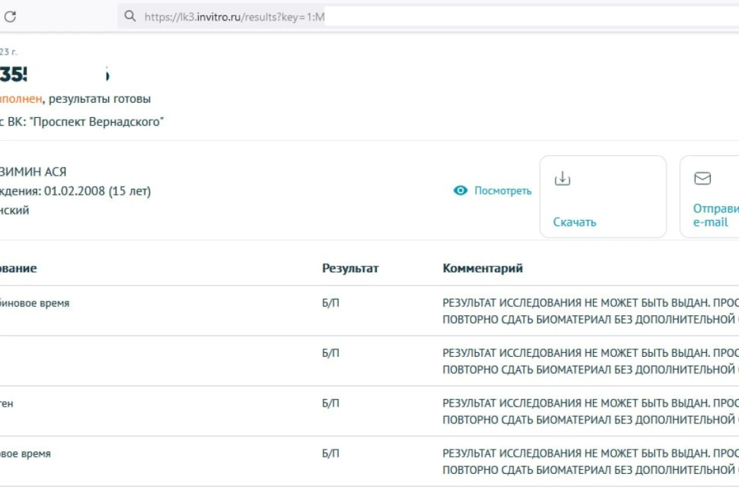
Task: Click the patient name ЗИМИН АСЯ
Action: (33, 172)
